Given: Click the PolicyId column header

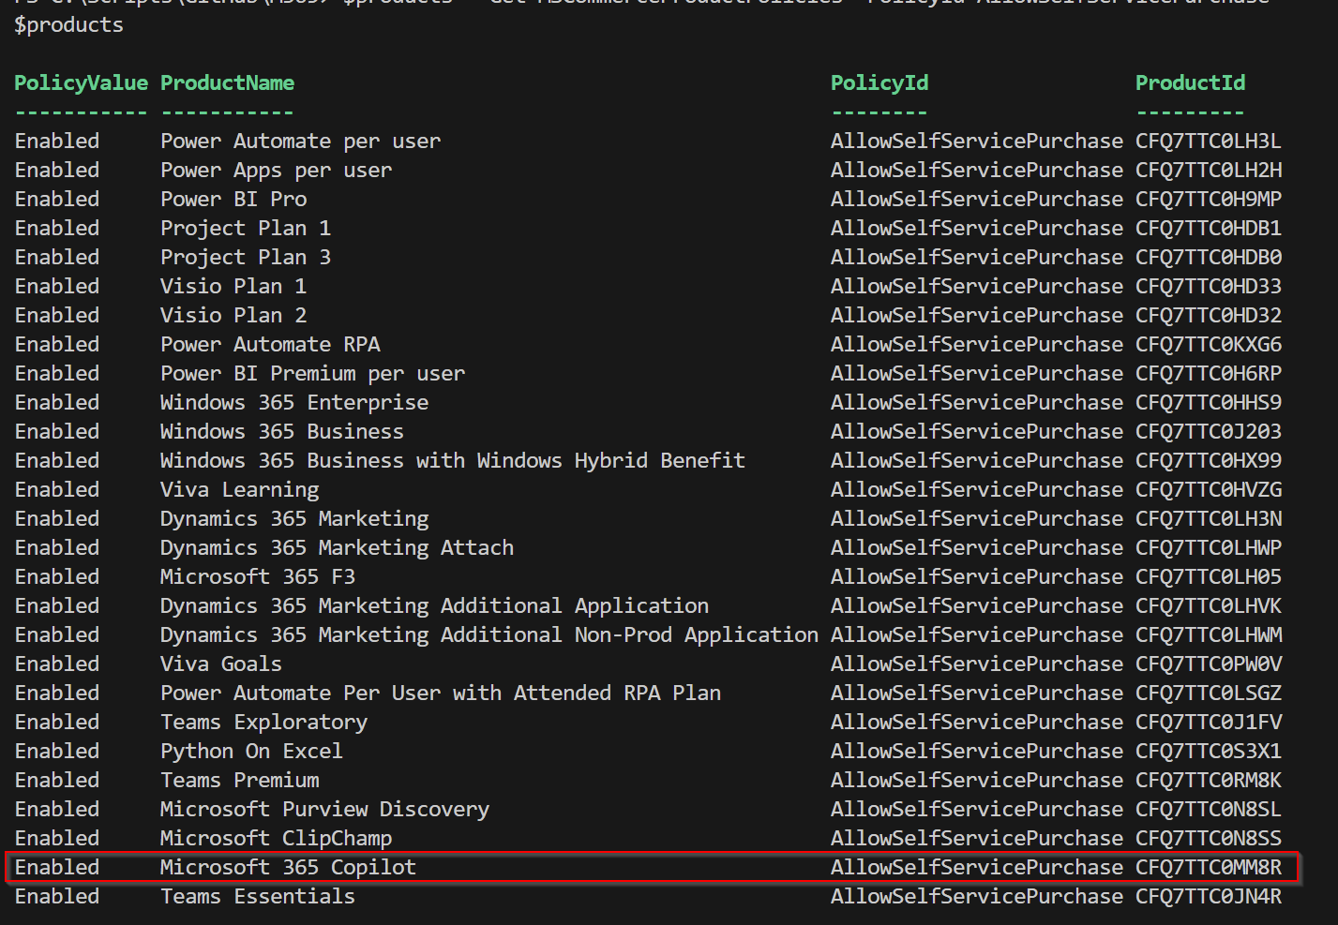Looking at the screenshot, I should click(879, 83).
